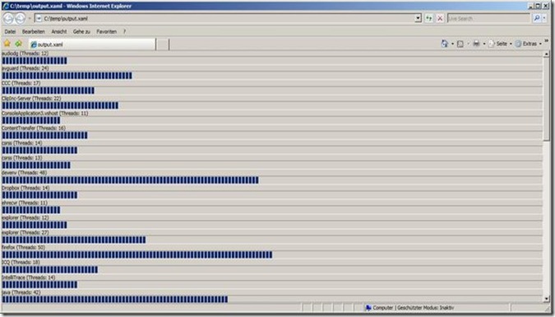Click the text 'CCC (Threads: 17)'
This screenshot has height=317, width=555.
(x=21, y=83)
